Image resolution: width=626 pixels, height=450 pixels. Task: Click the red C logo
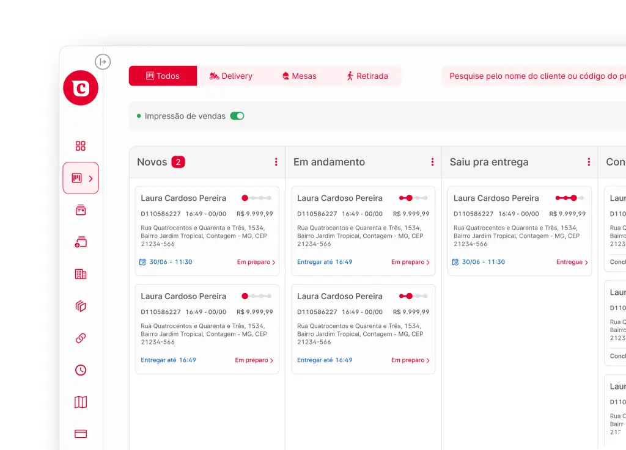[81, 89]
